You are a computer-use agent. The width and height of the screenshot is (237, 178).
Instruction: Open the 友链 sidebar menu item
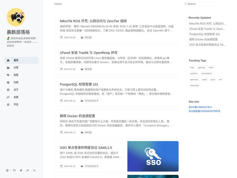coord(21,97)
